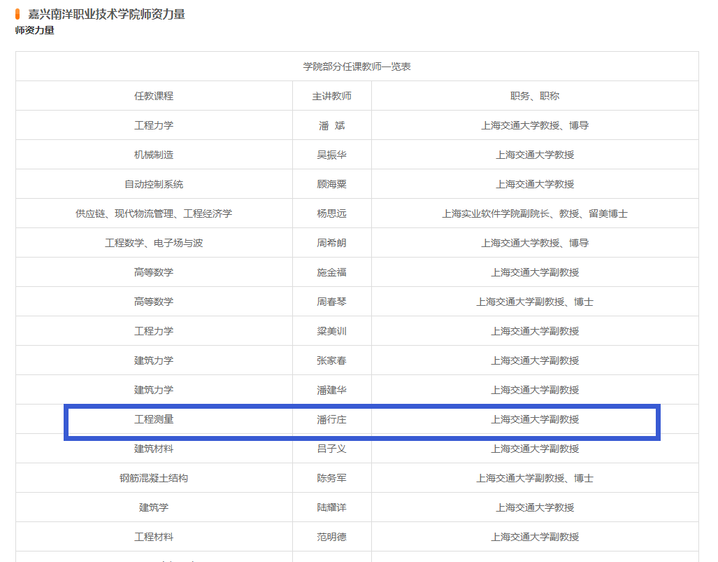The image size is (718, 562).
Task: Click 工程力学 in 梁美训's row
Action: click(x=154, y=331)
